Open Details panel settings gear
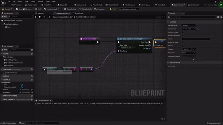The height and width of the screenshot is (125, 223). point(221,17)
